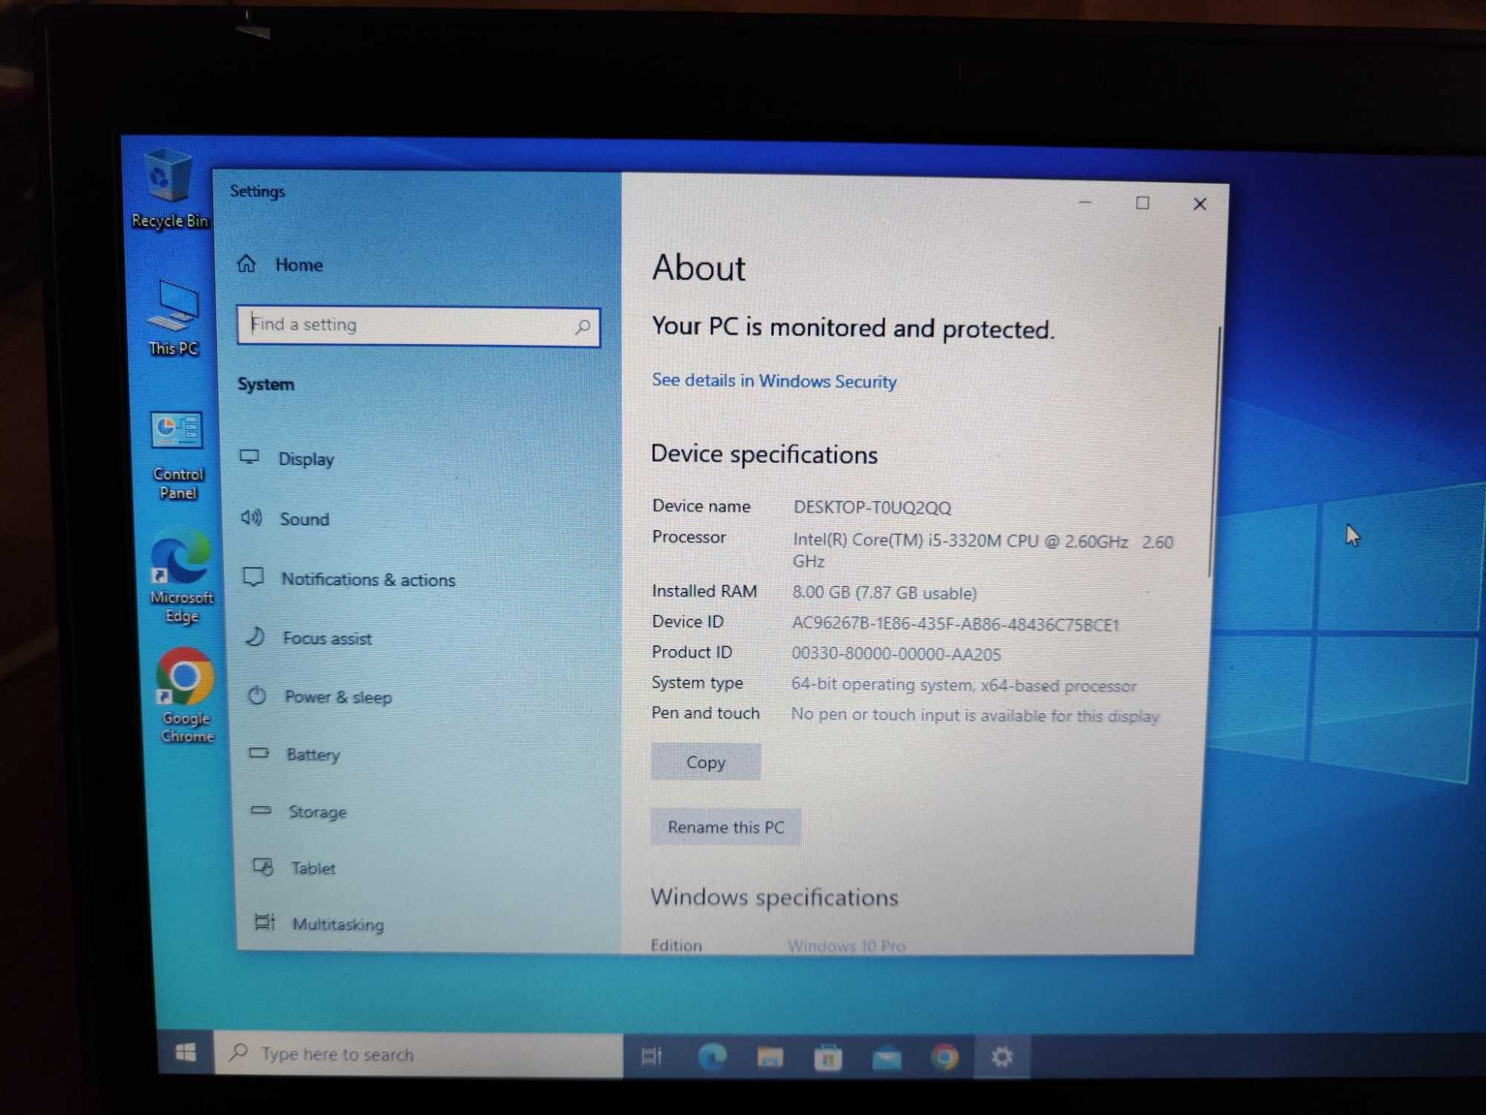
Task: Click Your PC is monitored and protected
Action: tap(853, 327)
